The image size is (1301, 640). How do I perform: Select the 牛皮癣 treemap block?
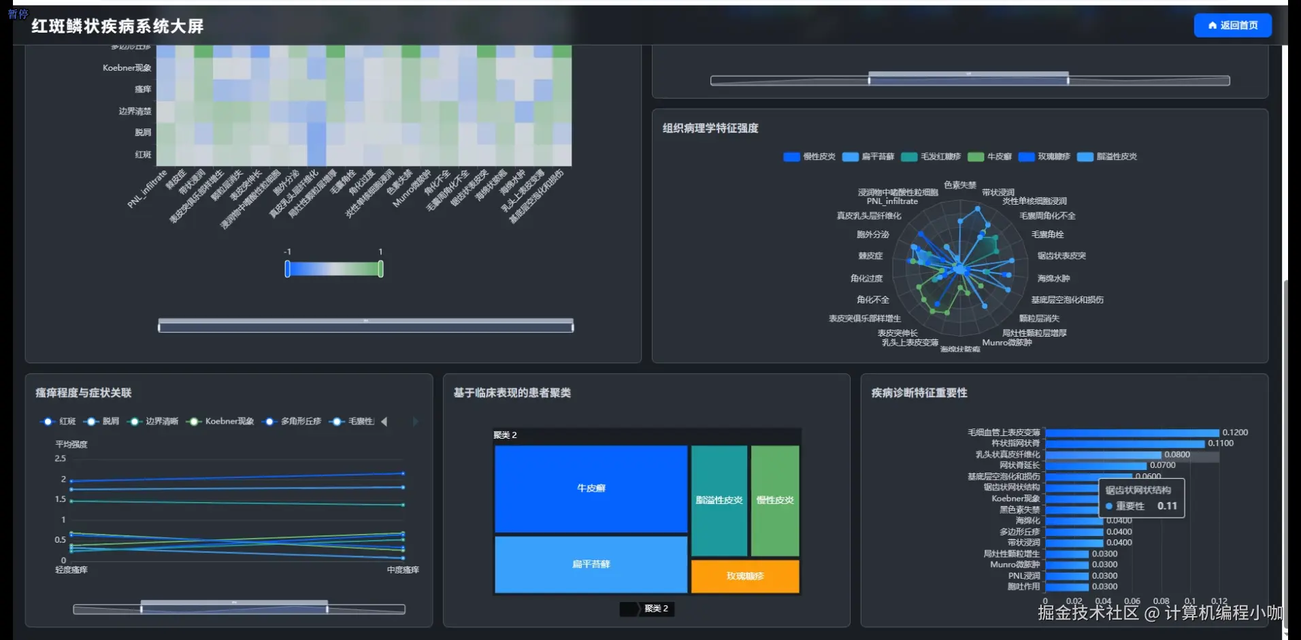[x=591, y=488]
